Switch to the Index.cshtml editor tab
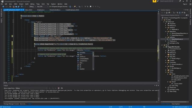The image size is (192, 108). [28, 10]
